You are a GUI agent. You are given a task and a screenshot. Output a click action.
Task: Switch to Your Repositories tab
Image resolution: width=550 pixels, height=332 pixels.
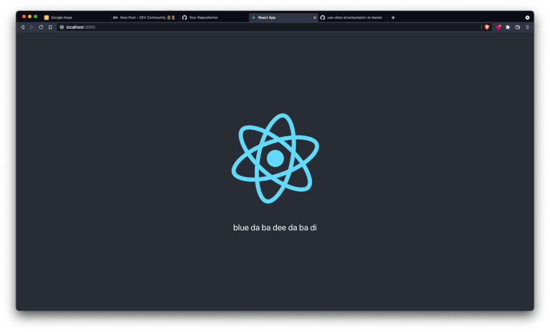point(214,17)
